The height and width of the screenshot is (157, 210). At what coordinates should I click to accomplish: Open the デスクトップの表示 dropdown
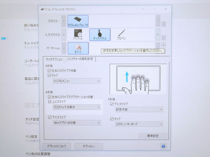(x=76, y=107)
